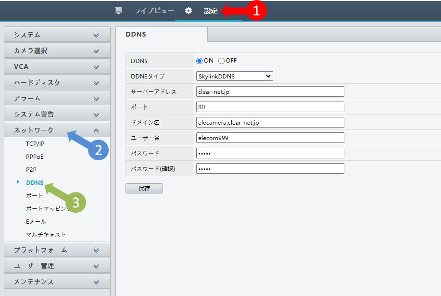Viewport: 441px width, 296px height.
Task: Click the アラーム double-chevron icon
Action: point(96,99)
